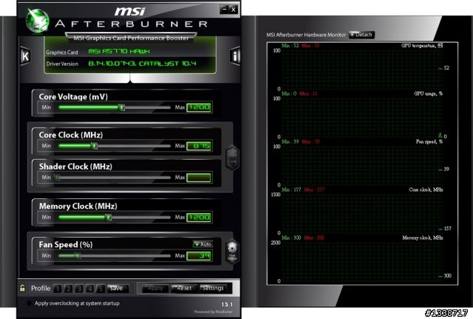Click the Powered by RivaTuner text
The image size is (473, 319).
pyautogui.click(x=214, y=312)
